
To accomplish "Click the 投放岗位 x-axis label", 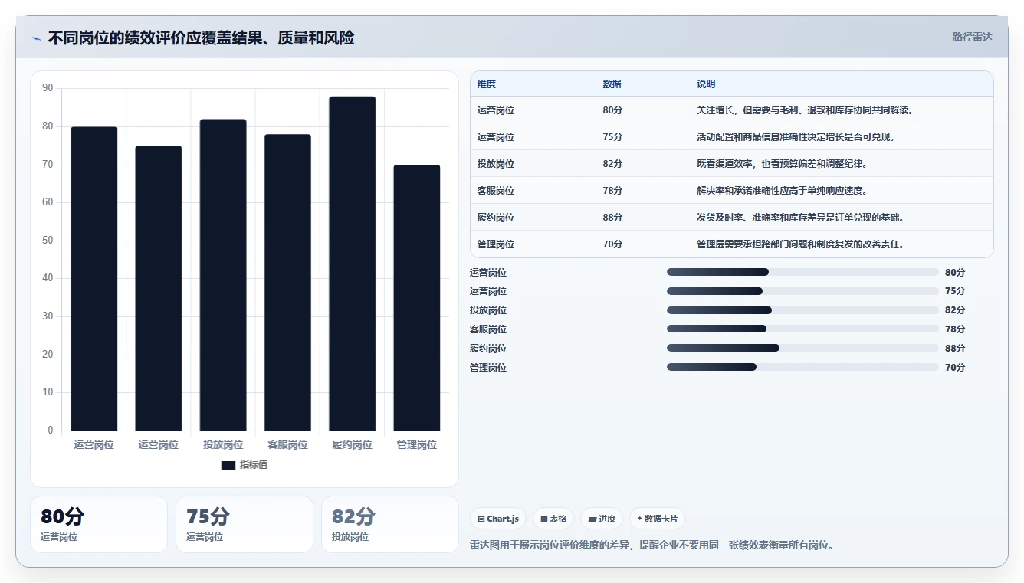I will (x=223, y=444).
